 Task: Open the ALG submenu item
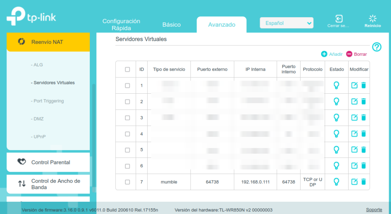tap(37, 65)
